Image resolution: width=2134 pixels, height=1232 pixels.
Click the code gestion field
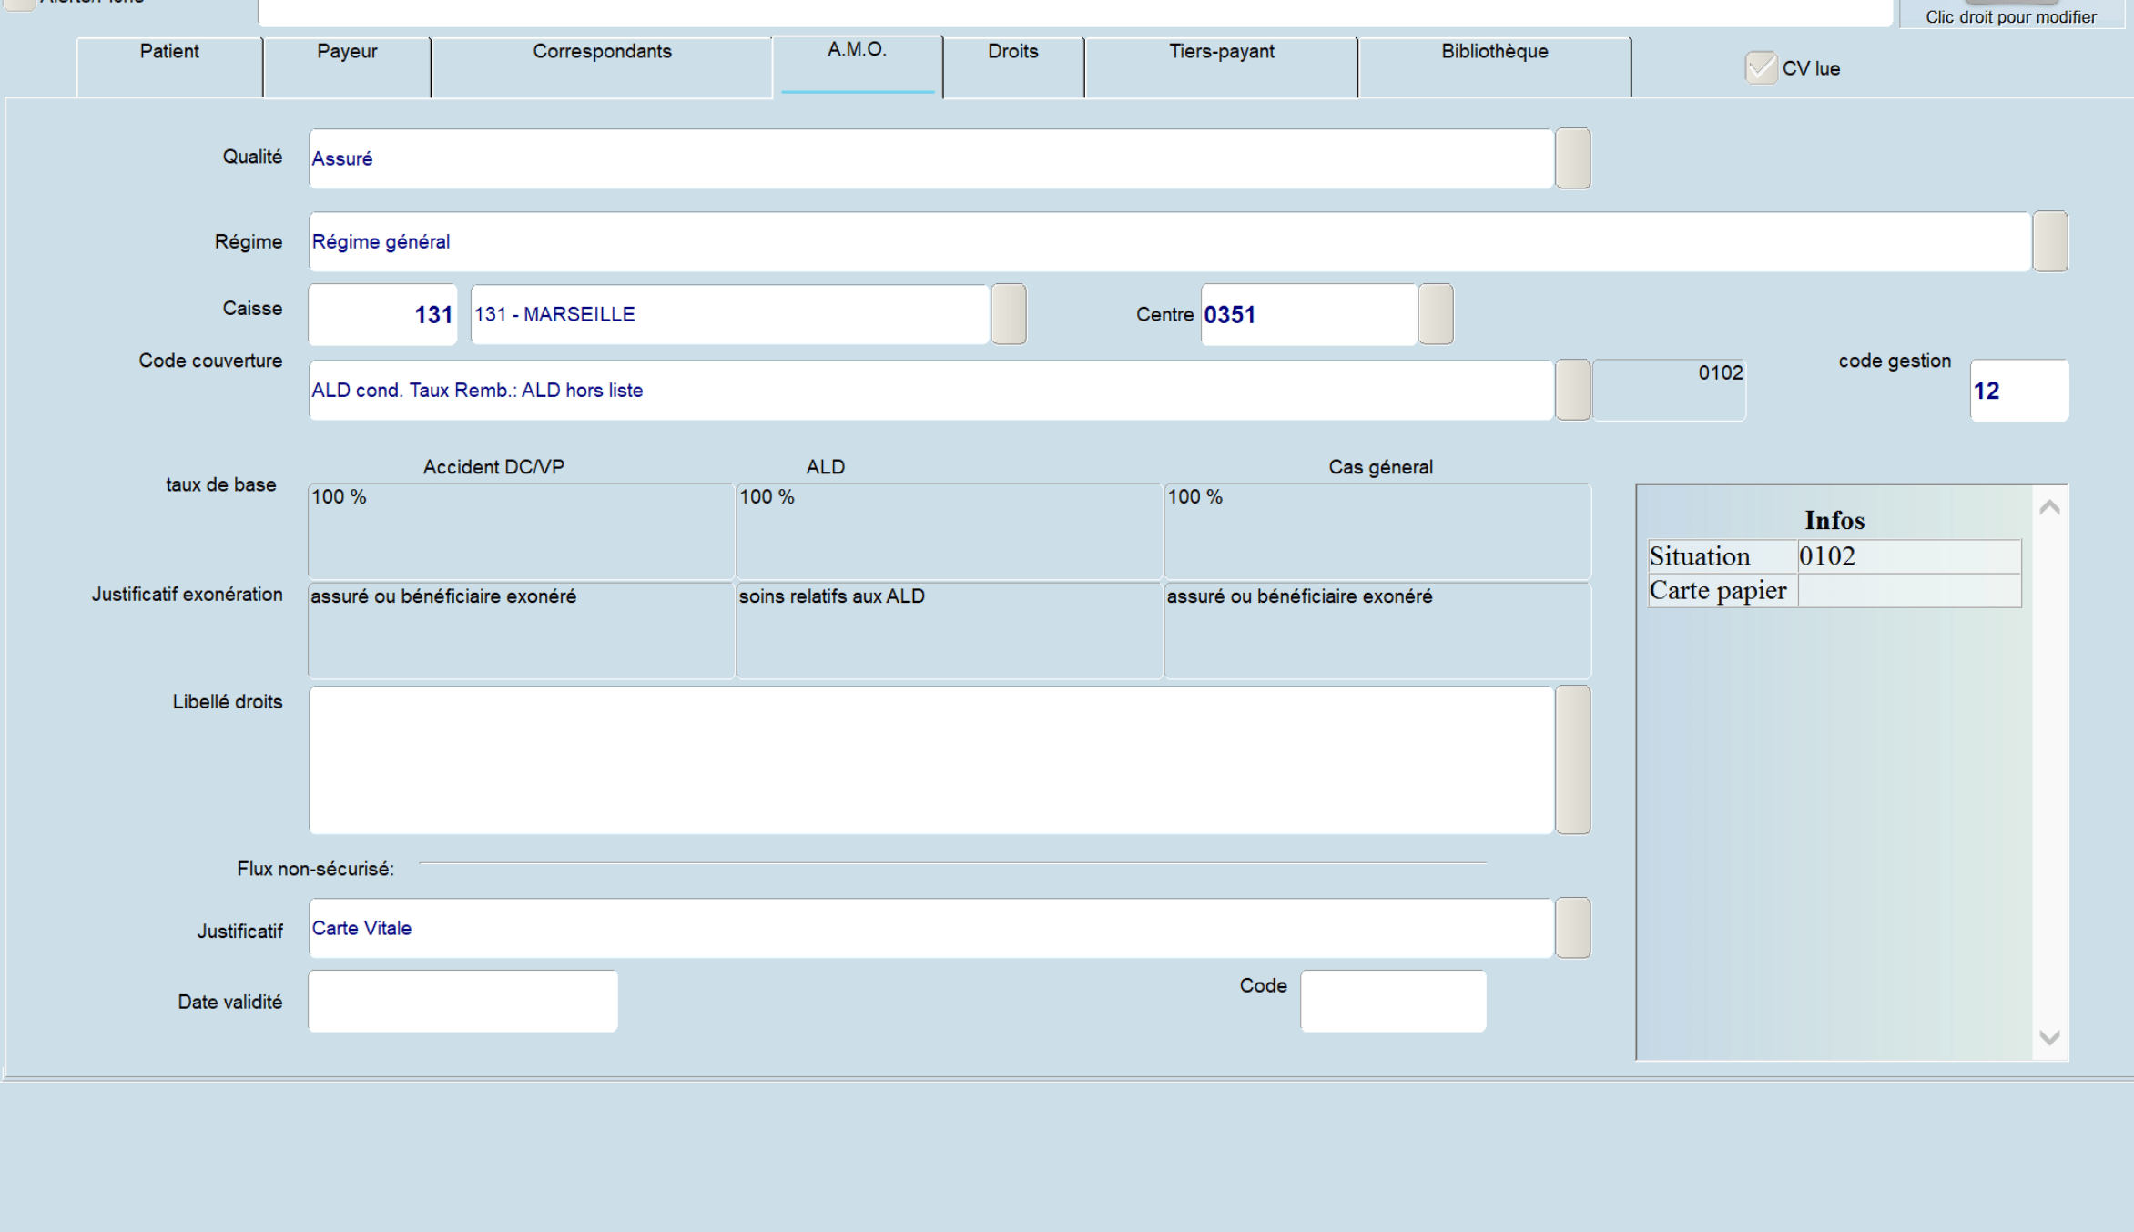[x=2018, y=391]
